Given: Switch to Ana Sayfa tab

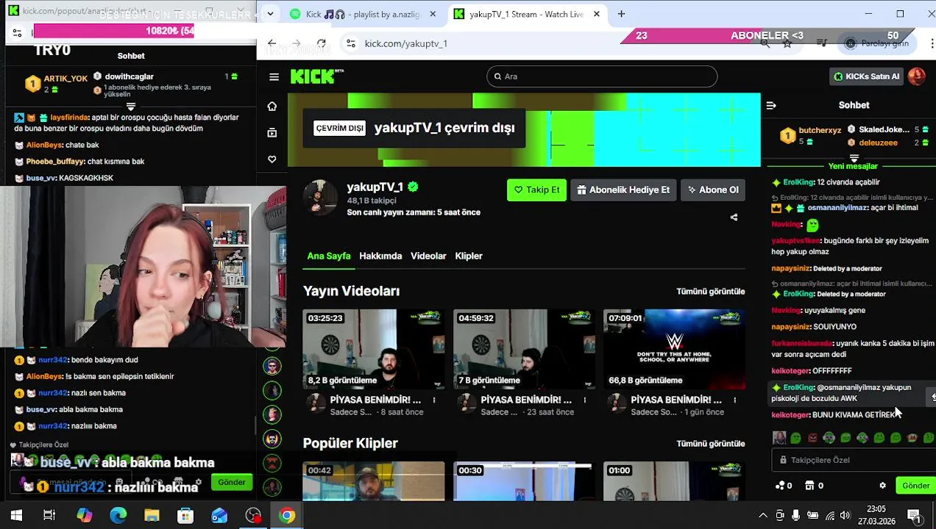Looking at the screenshot, I should [x=329, y=256].
